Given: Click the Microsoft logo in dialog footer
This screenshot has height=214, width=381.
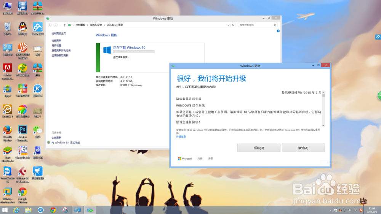Looking at the screenshot, I should [x=185, y=159].
